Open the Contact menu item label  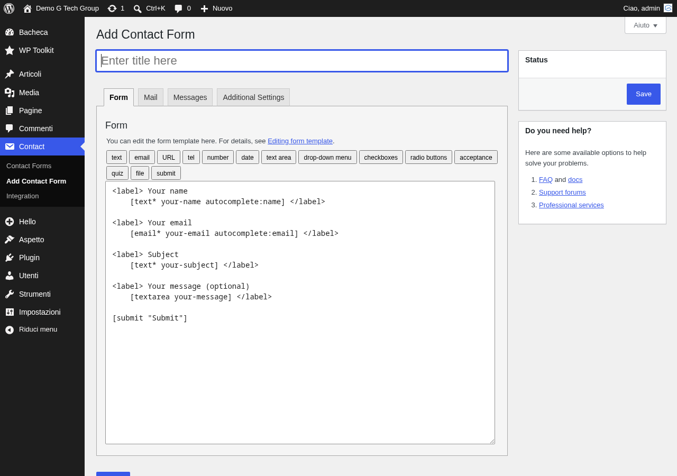(32, 147)
